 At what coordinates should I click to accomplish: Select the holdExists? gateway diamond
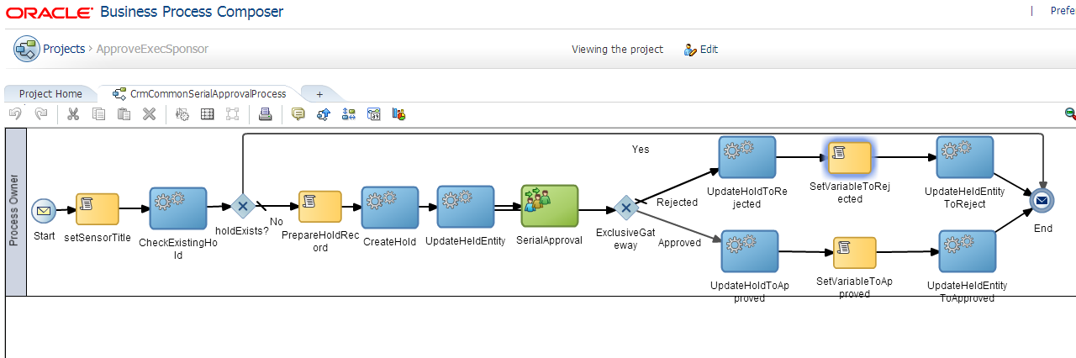pos(243,206)
